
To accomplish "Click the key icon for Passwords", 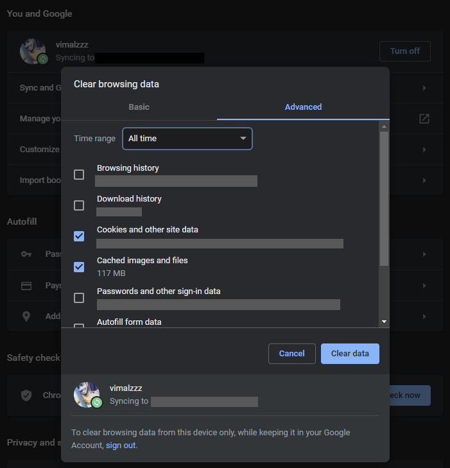I will [26, 254].
